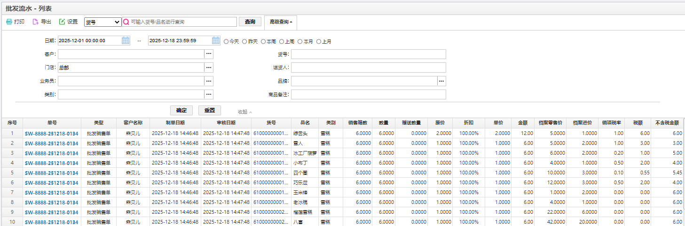Click the brand (品牌) lookup ellipsis button
685x226 pixels.
(441, 81)
